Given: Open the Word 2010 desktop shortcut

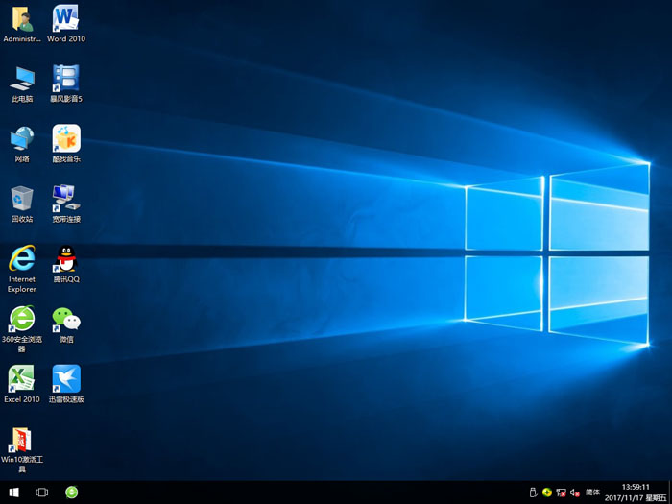Looking at the screenshot, I should [x=65, y=19].
